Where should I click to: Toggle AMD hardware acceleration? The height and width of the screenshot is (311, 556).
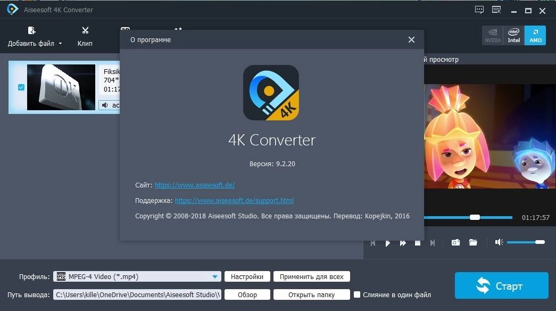(x=535, y=35)
